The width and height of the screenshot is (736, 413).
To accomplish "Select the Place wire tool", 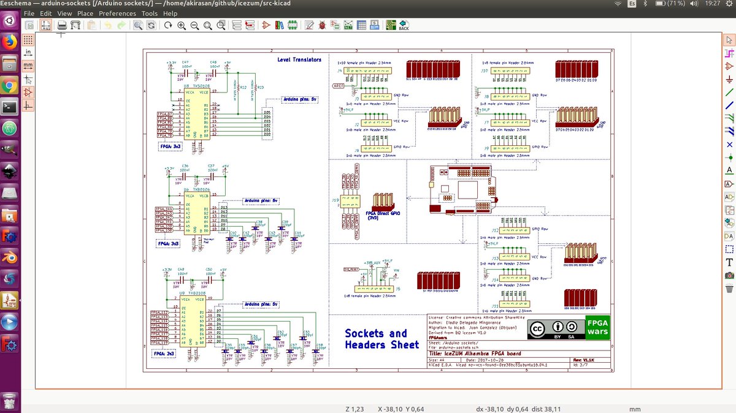I will coord(729,92).
